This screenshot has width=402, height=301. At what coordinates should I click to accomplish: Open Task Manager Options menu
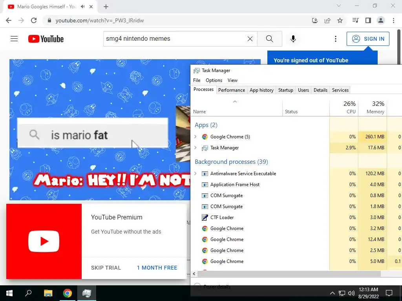214,80
